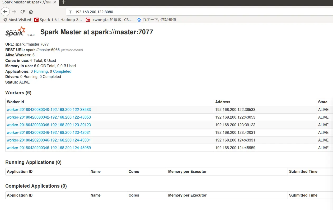The width and height of the screenshot is (333, 210).
Task: Click ALIVE state of worker 38533 row
Action: (x=323, y=110)
